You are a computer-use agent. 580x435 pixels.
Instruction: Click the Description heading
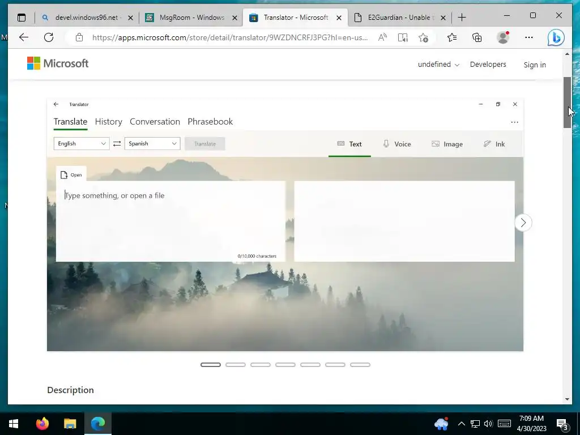[70, 390]
